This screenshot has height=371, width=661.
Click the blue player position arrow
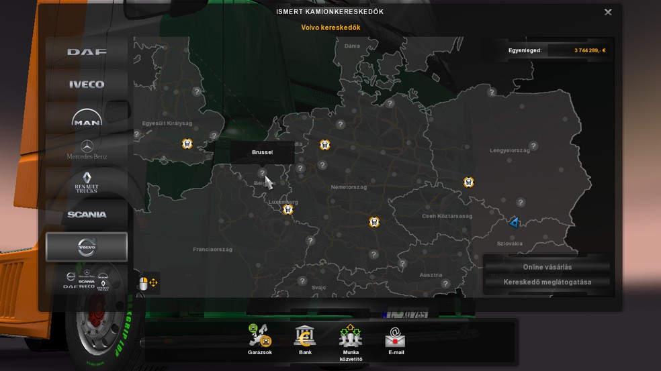point(514,222)
